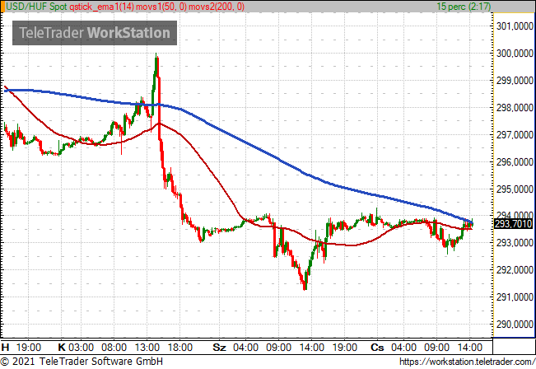The width and height of the screenshot is (536, 369).
Task: Click the Sz day marker on time axis
Action: 220,348
